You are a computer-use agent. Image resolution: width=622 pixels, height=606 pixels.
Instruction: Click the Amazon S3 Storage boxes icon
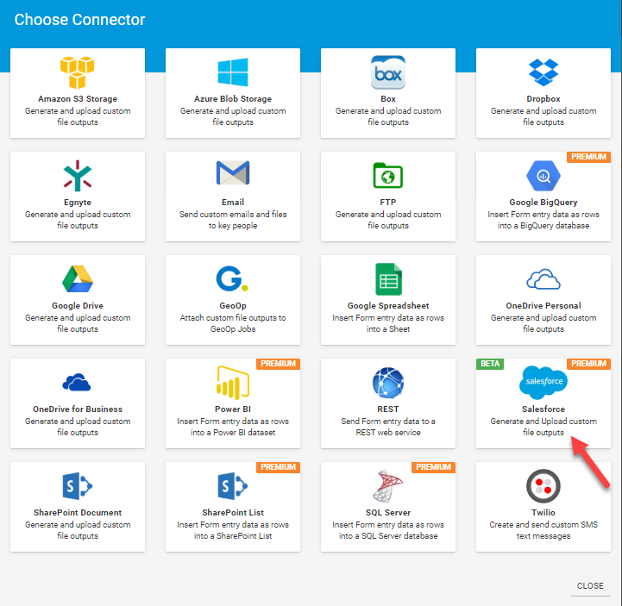coord(78,72)
